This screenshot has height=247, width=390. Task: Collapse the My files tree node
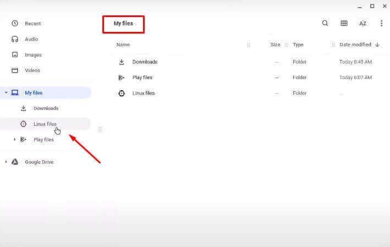pyautogui.click(x=6, y=93)
